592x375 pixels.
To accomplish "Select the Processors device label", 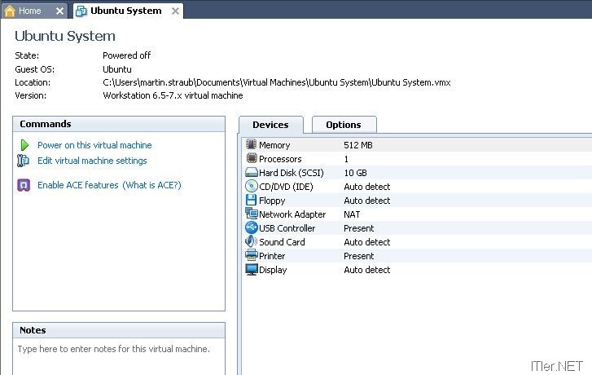I will [x=280, y=159].
